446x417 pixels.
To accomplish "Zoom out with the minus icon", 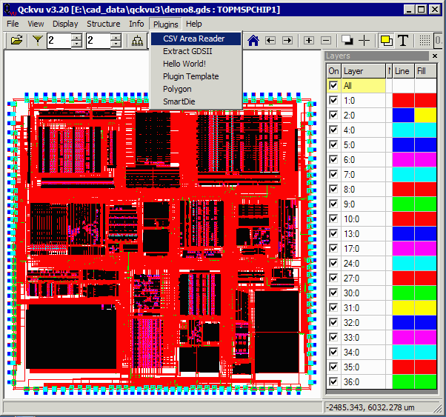I will 326,41.
